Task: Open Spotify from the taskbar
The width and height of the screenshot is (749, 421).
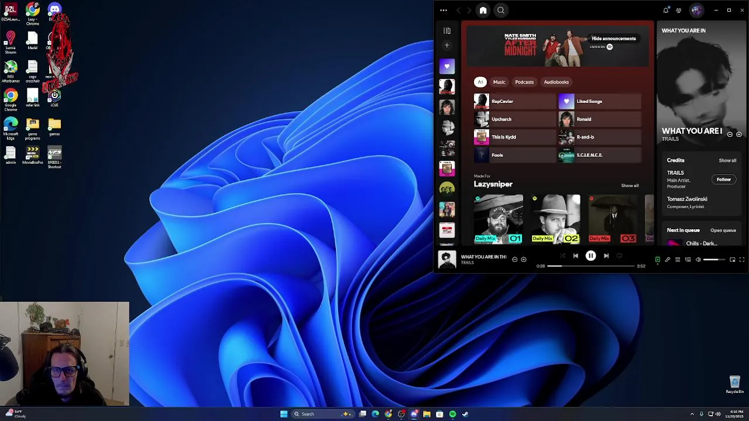Action: click(x=452, y=414)
